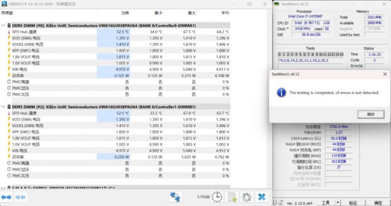Click the 内存频率 value 3700.0 MHz in CPU-Z

338,127
